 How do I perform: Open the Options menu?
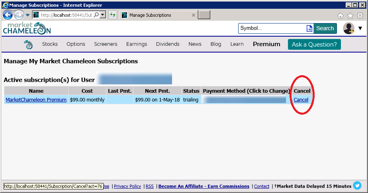coord(76,44)
